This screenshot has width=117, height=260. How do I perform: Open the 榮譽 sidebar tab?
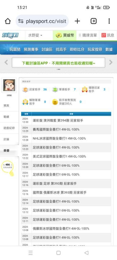coord(9,151)
